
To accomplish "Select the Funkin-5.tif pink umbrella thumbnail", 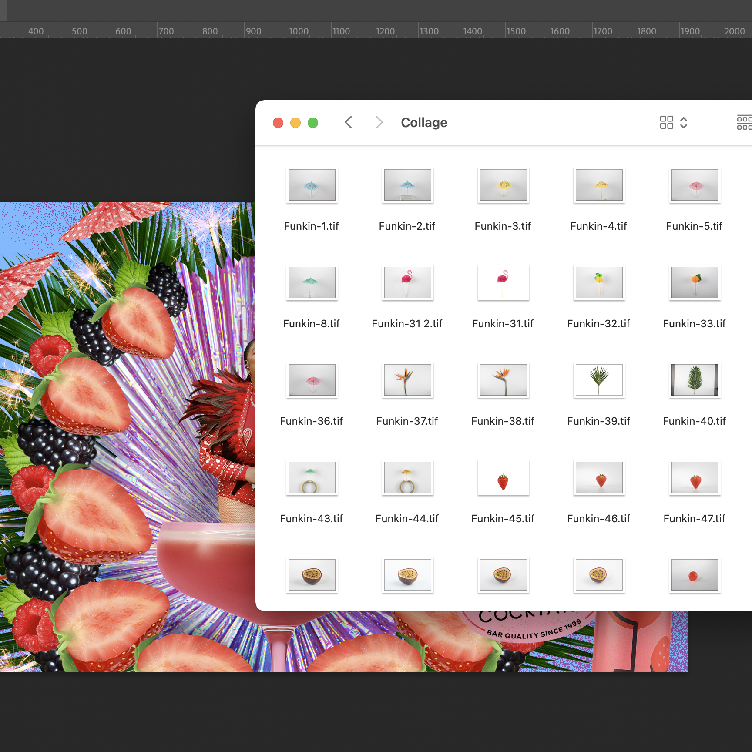I will pos(695,185).
